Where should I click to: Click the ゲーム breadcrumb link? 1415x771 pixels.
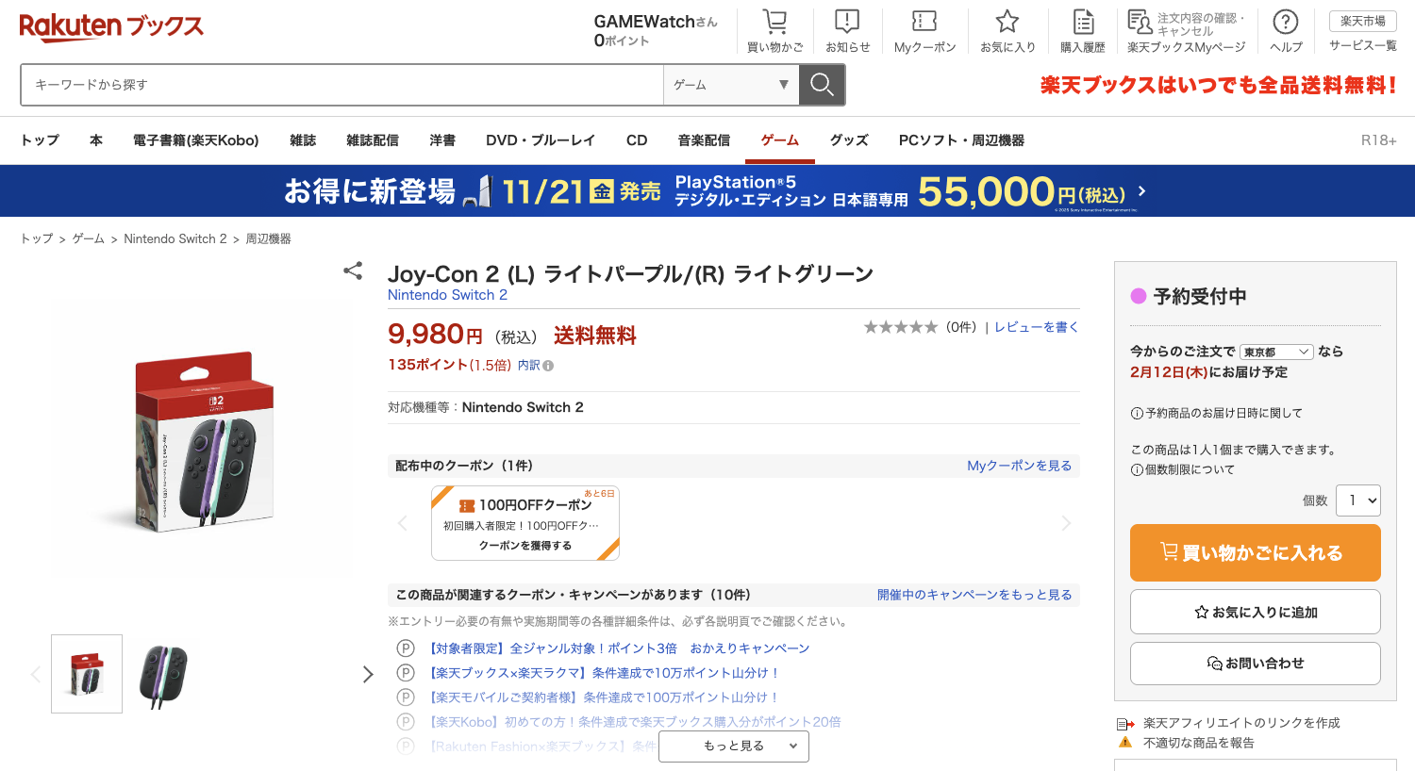tap(89, 239)
